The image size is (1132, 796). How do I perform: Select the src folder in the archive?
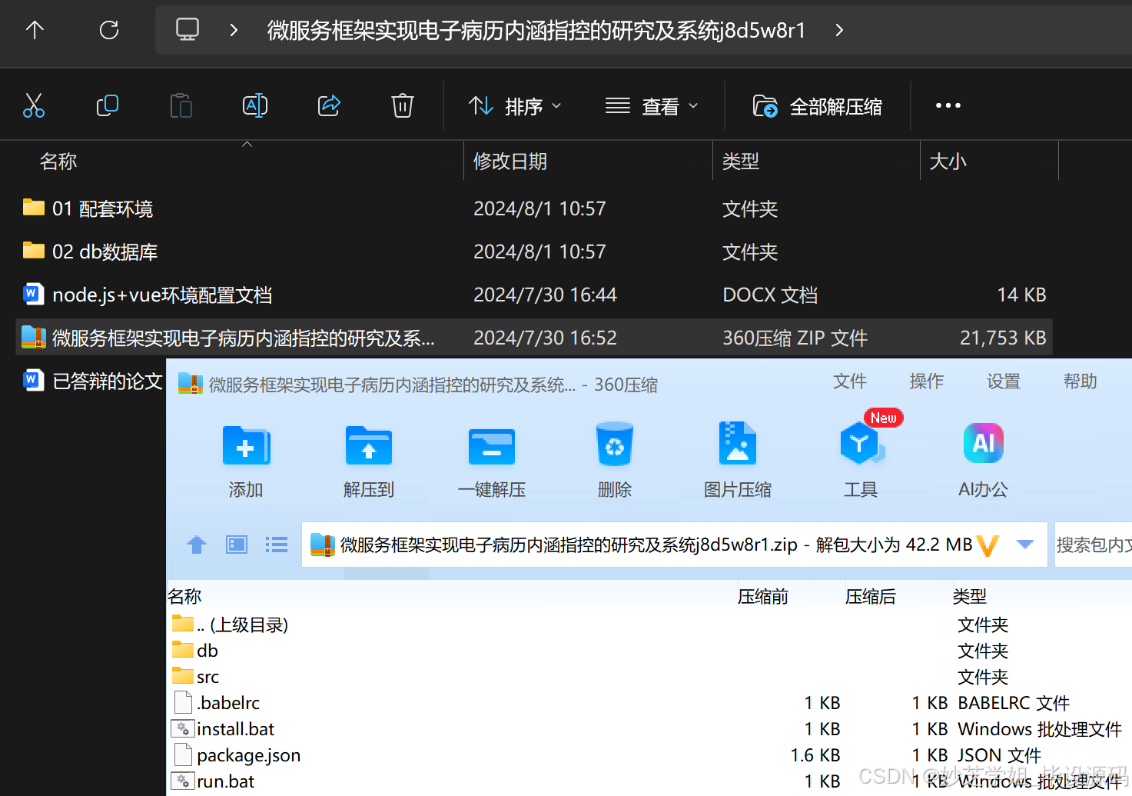point(195,677)
